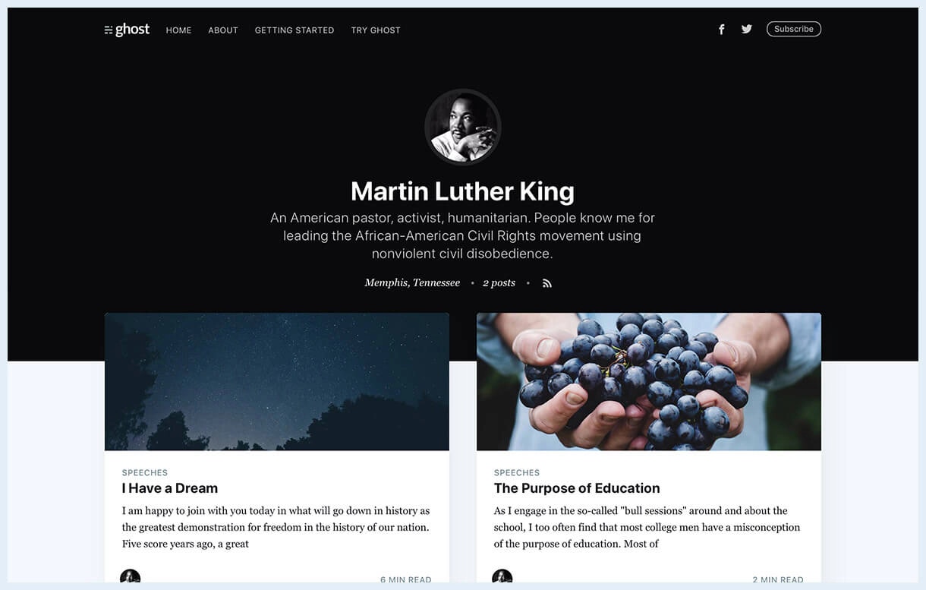Open the GETTING STARTED nav link

(x=294, y=30)
